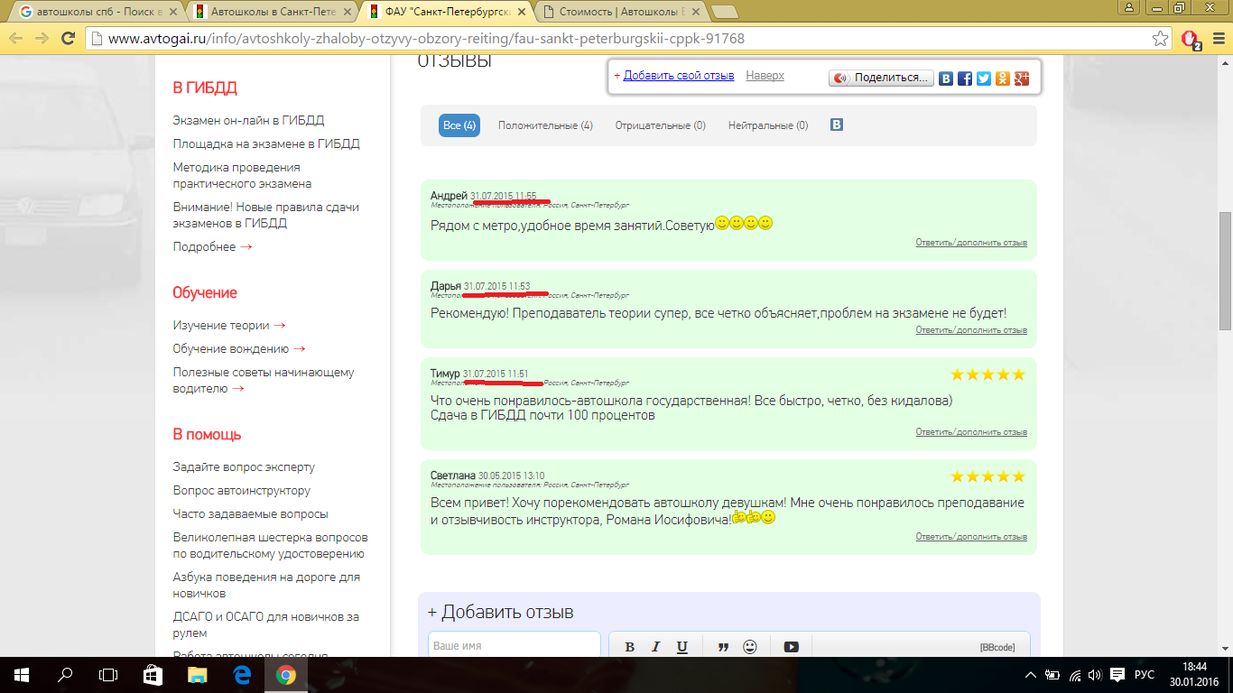1233x693 pixels.
Task: Share the page via Facebook icon
Action: pyautogui.click(x=965, y=79)
